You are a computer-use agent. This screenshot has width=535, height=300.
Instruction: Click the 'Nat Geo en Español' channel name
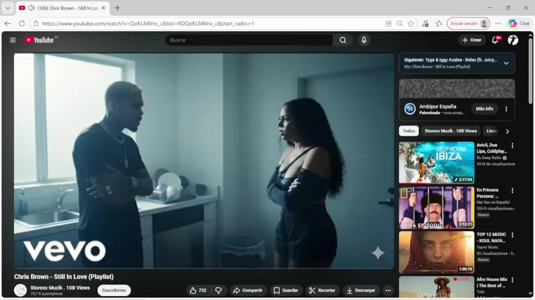tap(493, 202)
